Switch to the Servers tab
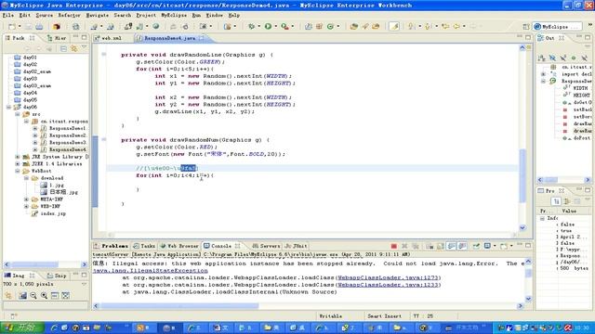 [x=266, y=246]
